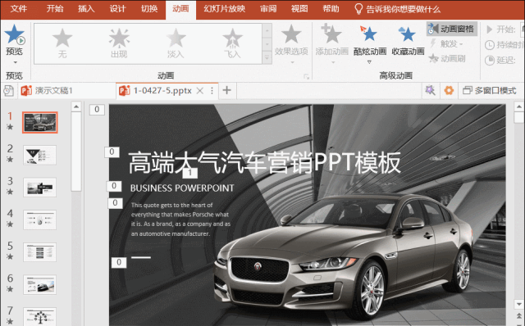
Task: Open the 审阅 ribbon tab
Action: tap(268, 9)
